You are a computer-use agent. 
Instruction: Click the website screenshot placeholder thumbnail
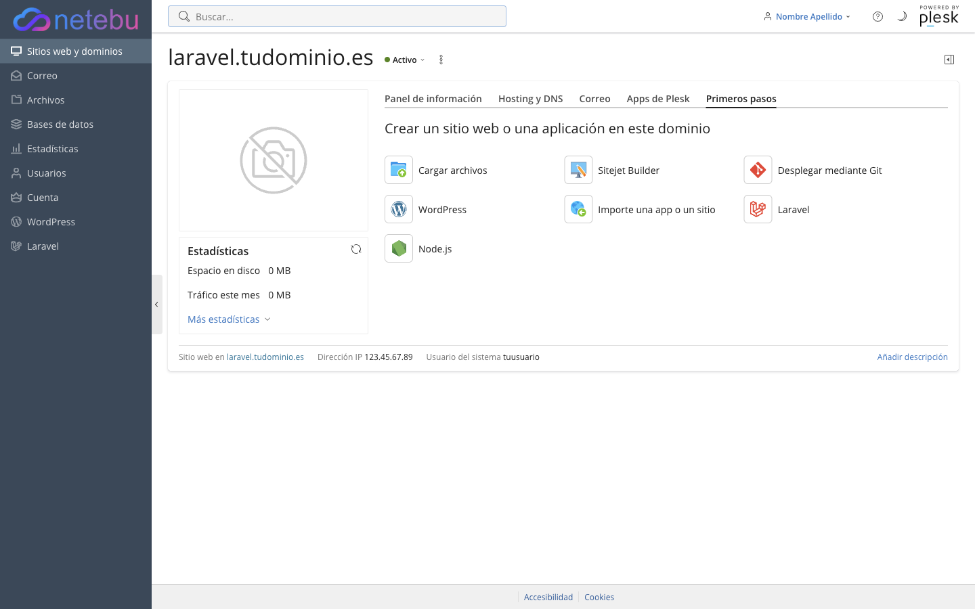274,160
